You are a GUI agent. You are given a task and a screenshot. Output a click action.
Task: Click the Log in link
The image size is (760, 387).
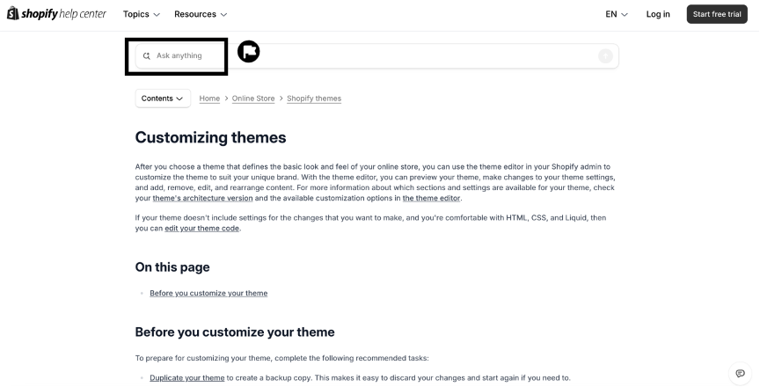coord(658,14)
